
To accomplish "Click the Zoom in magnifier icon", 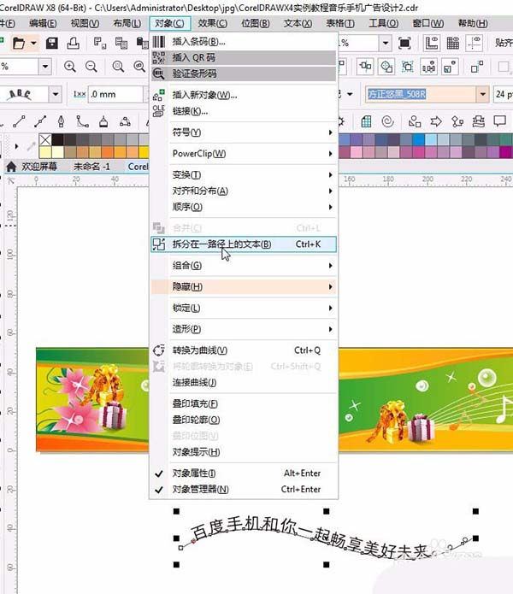I will 70,67.
